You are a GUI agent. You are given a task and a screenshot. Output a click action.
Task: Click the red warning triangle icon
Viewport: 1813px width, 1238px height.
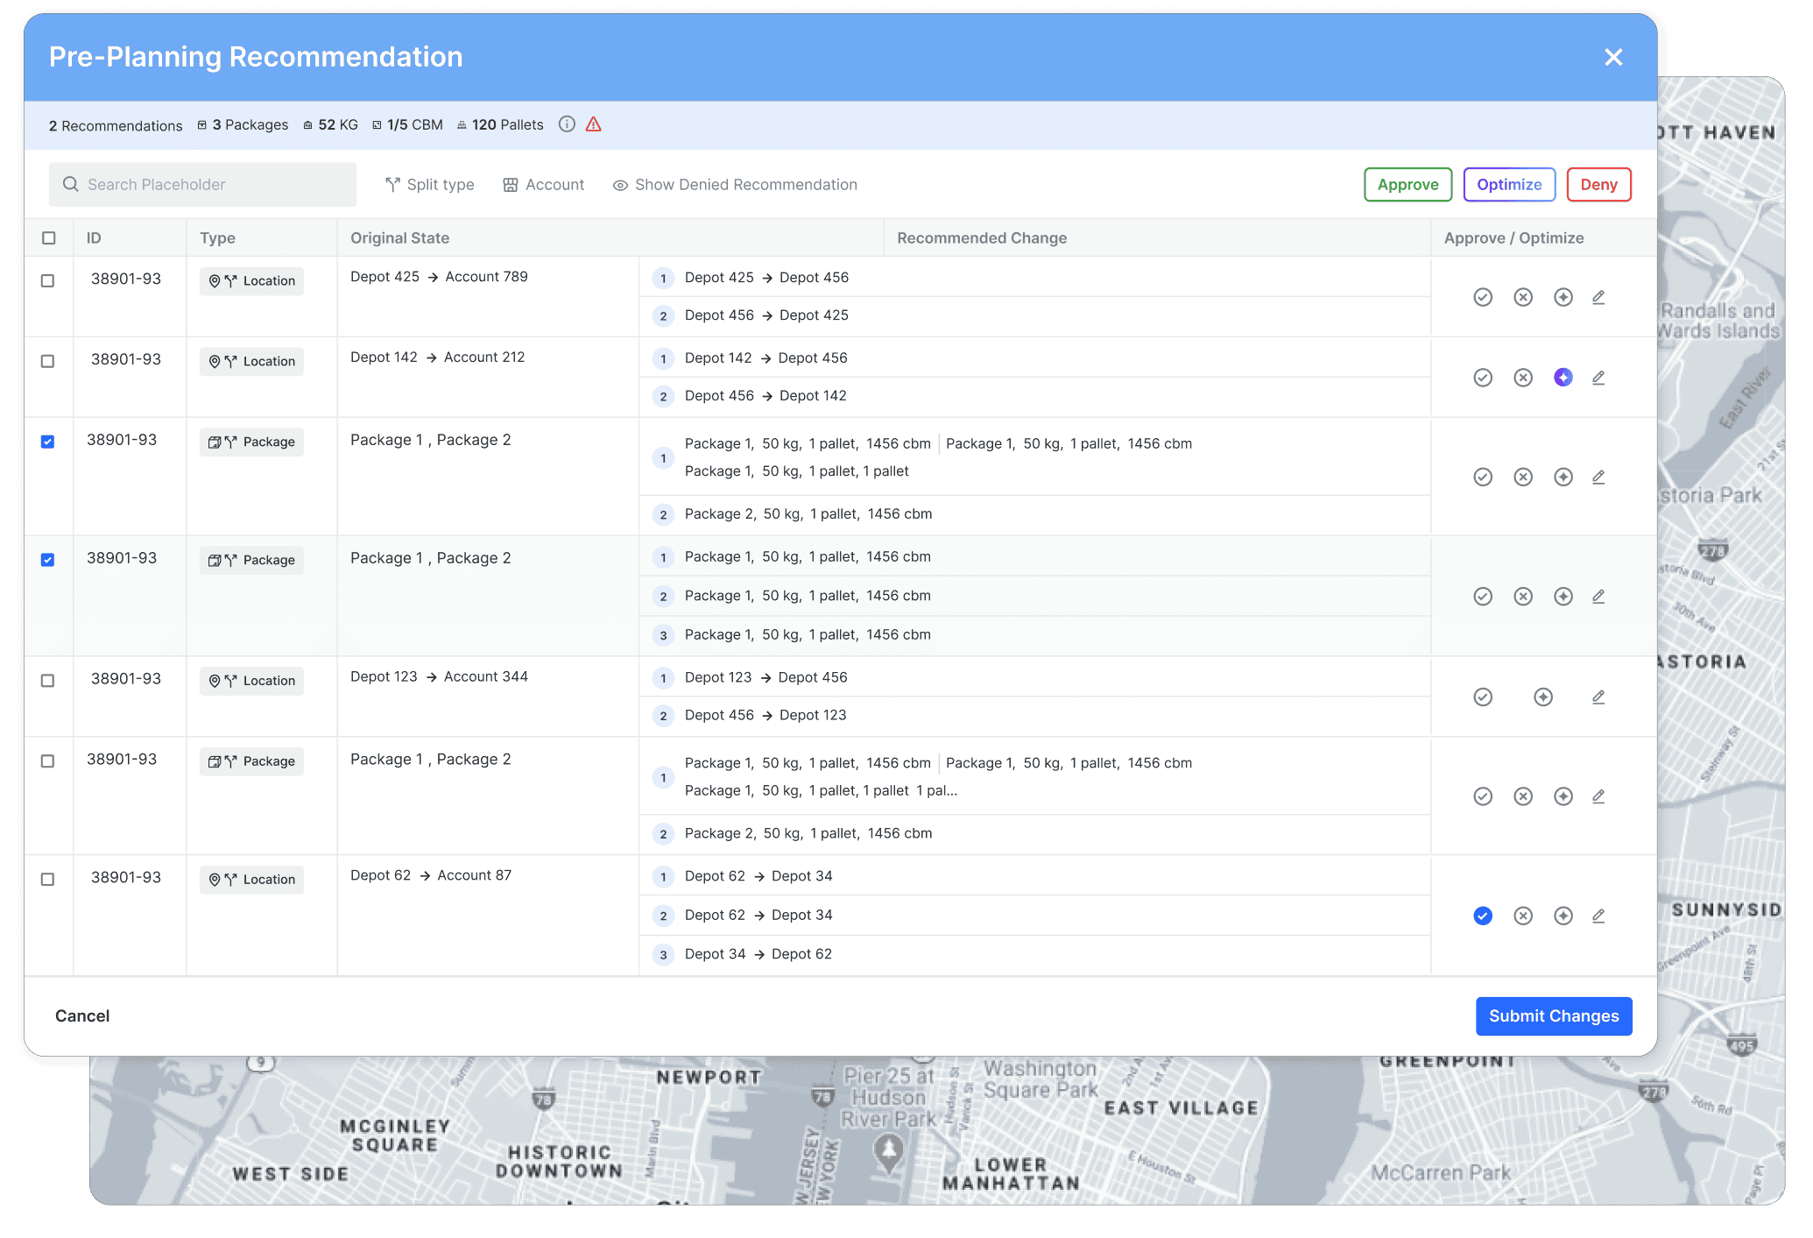(594, 124)
